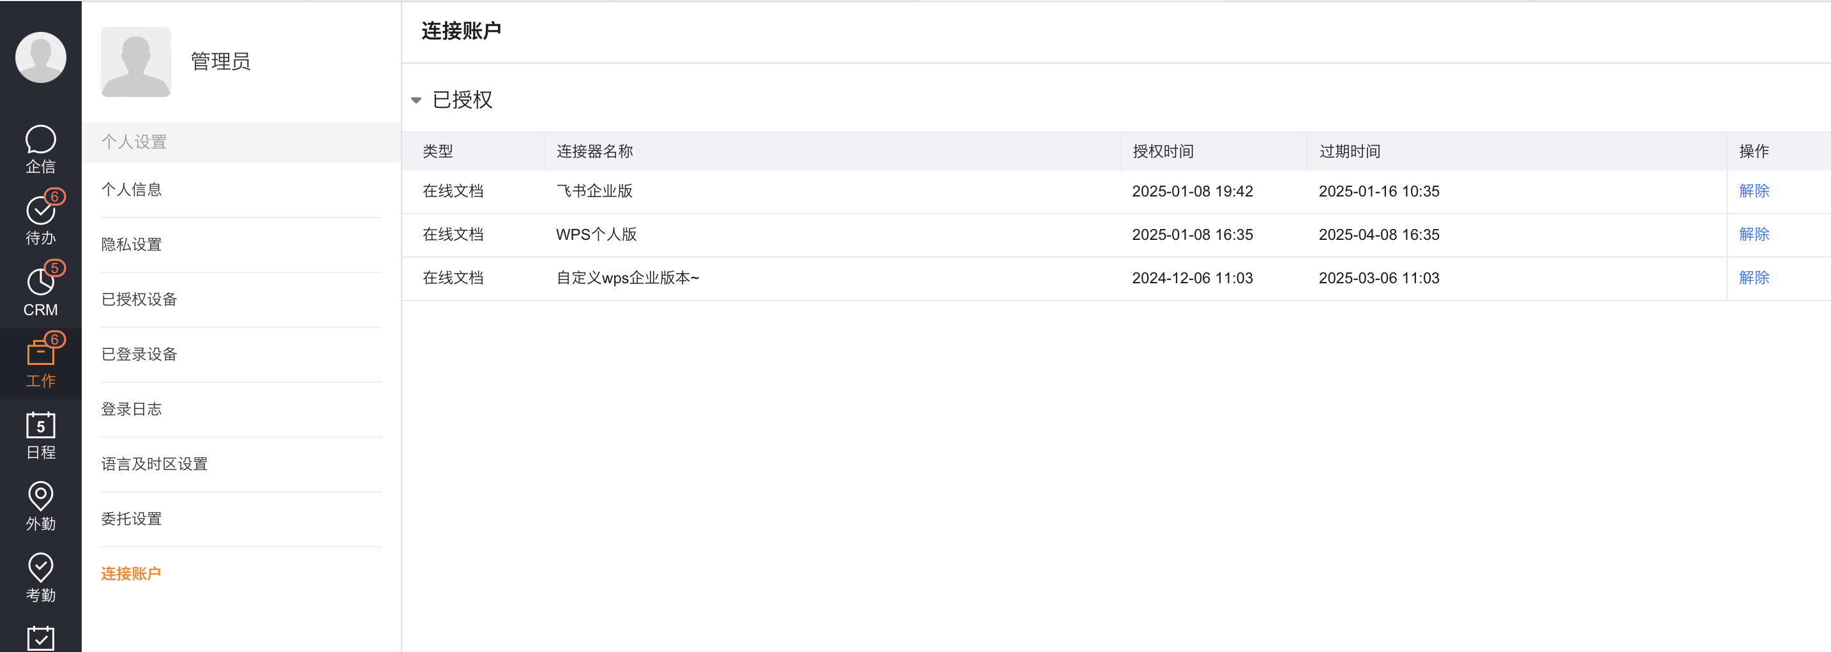
Task: Select 连接账户 menu item
Action: click(131, 573)
